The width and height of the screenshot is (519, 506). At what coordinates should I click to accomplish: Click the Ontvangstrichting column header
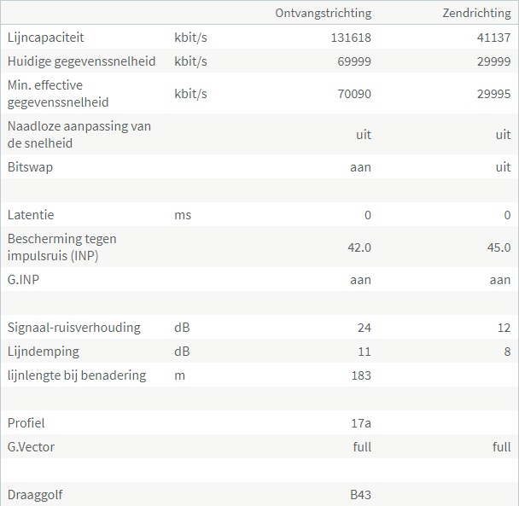(323, 13)
